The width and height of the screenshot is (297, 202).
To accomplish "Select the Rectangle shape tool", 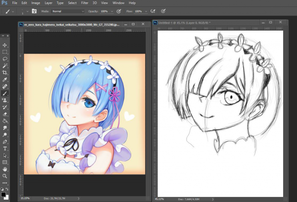I will pyautogui.click(x=5, y=162).
